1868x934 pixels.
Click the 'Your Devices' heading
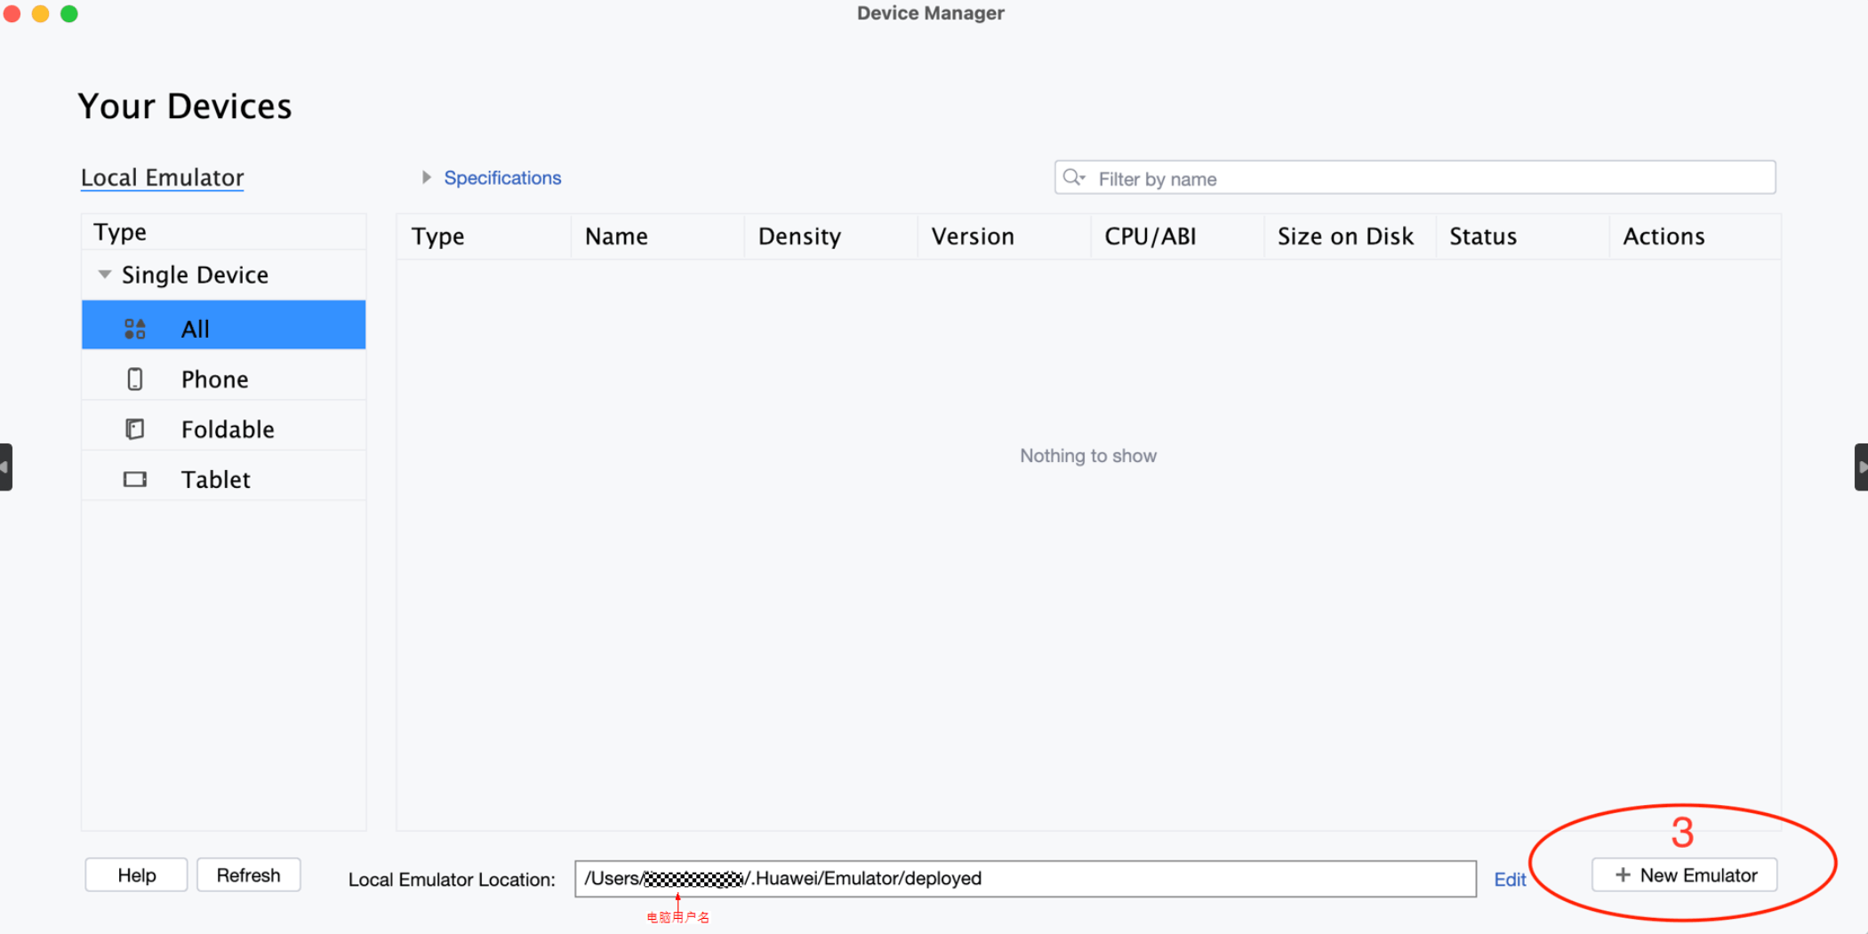click(185, 107)
